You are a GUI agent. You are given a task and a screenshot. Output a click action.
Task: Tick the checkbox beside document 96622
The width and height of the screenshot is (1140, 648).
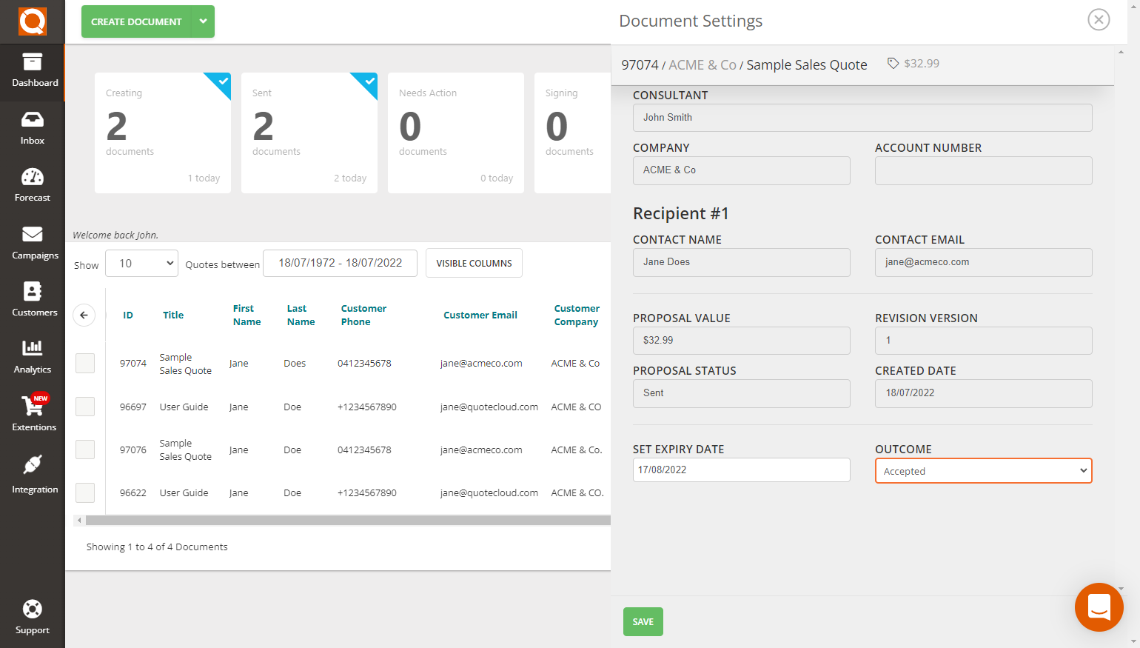(x=85, y=492)
